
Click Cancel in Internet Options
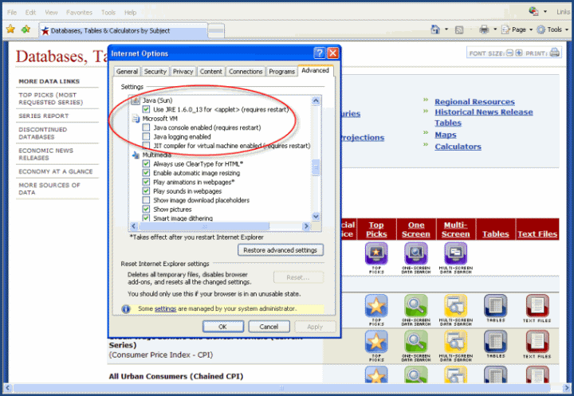click(269, 327)
